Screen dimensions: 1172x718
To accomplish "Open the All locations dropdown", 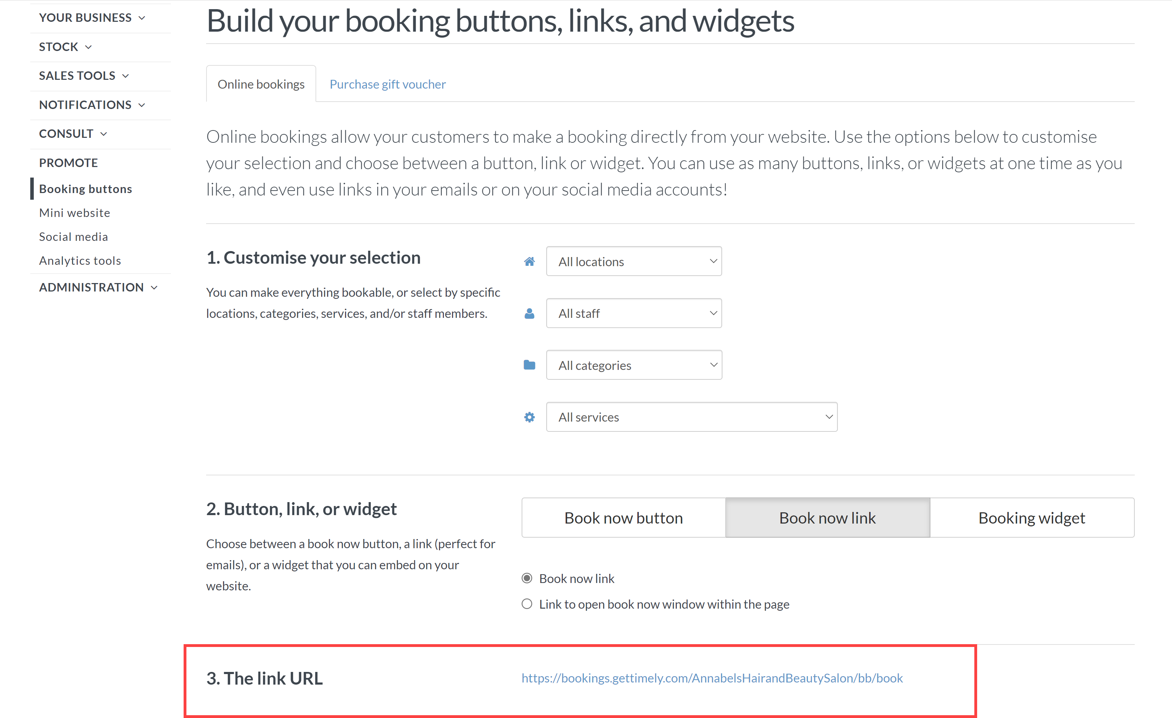I will [634, 261].
